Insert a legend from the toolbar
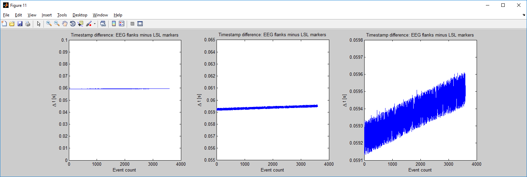 tap(121, 24)
